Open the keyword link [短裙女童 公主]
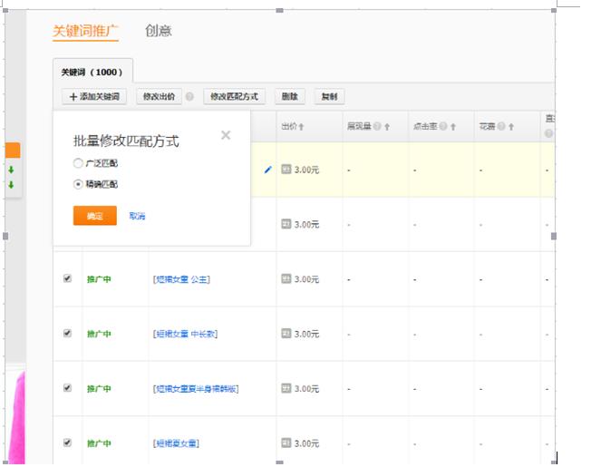The width and height of the screenshot is (601, 467). [x=181, y=279]
